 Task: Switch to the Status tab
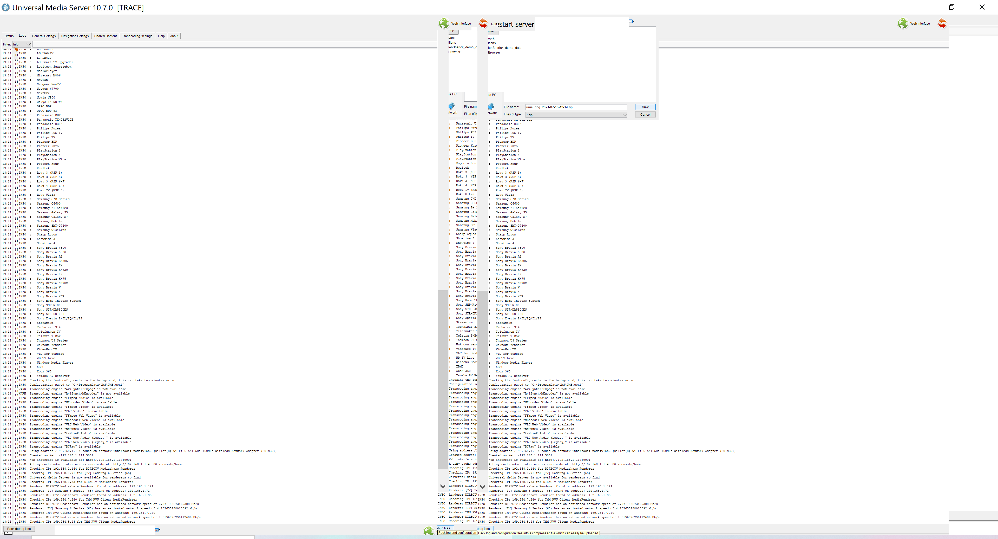click(9, 36)
